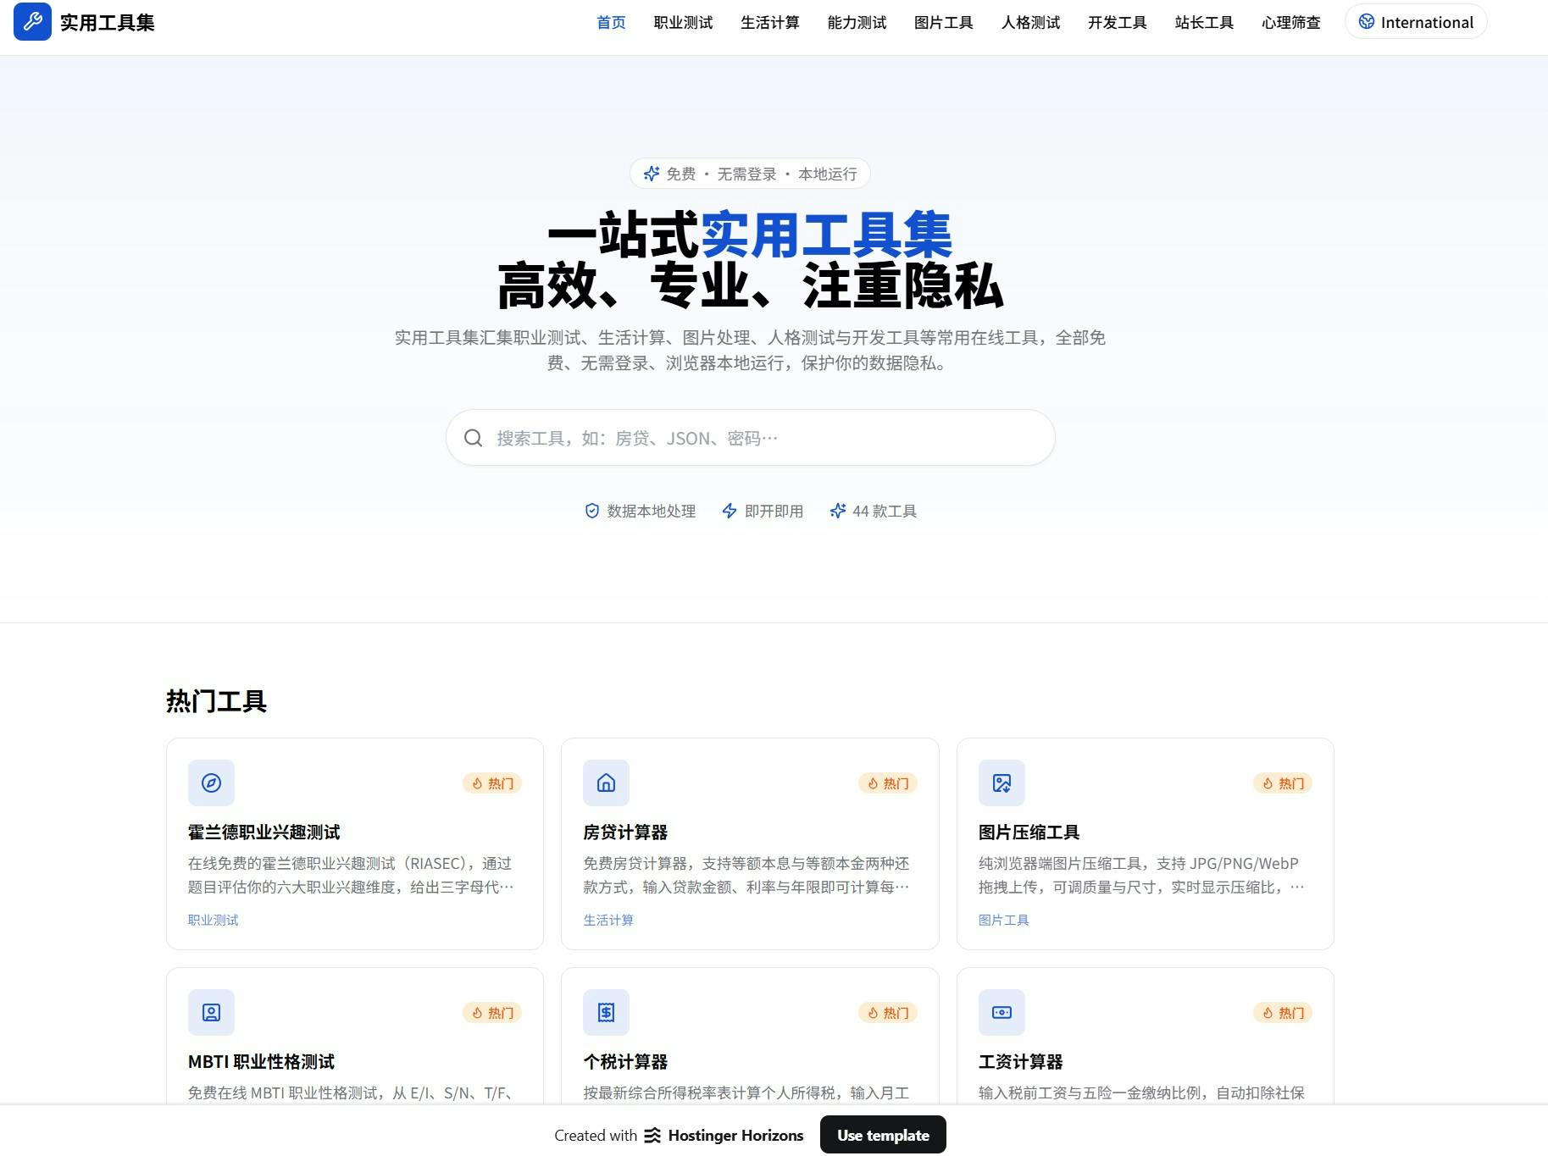
Task: Open the 房贷计算器 tool title
Action: (x=625, y=832)
